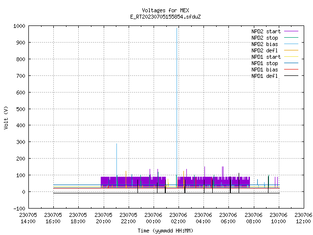Click y-axis tick value 800
The image size is (313, 235).
pyautogui.click(x=21, y=59)
